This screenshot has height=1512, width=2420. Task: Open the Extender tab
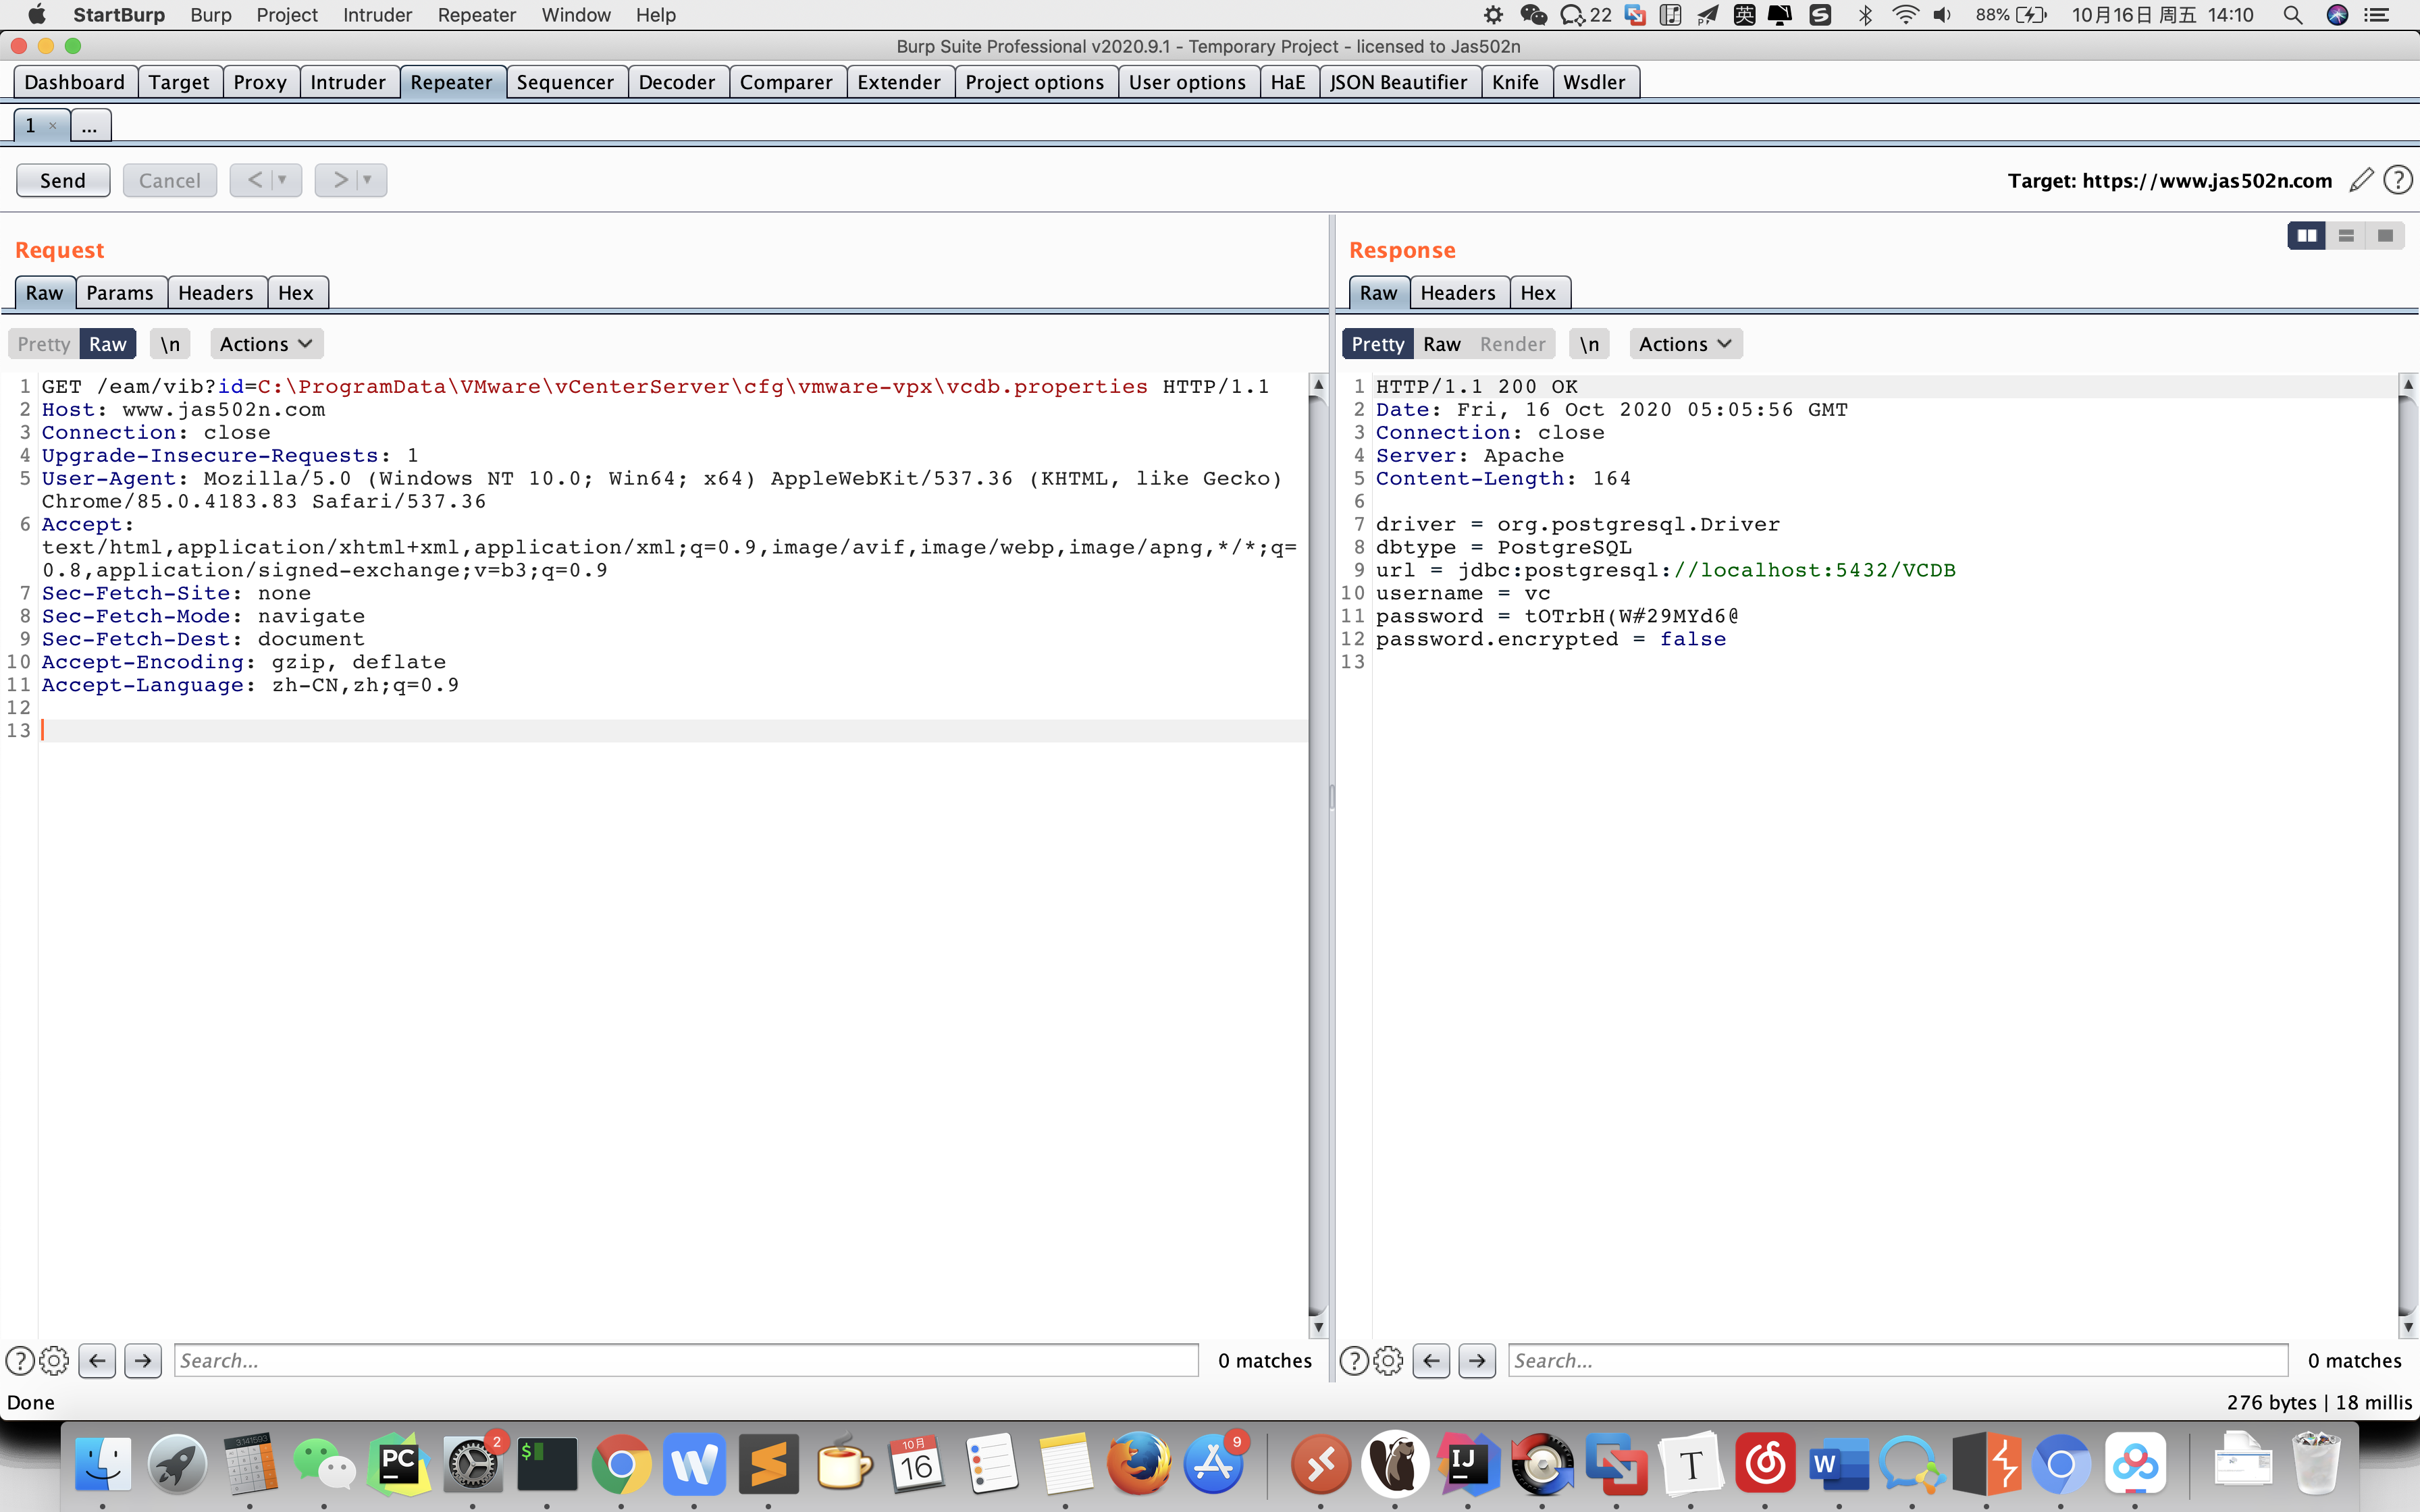[x=899, y=82]
